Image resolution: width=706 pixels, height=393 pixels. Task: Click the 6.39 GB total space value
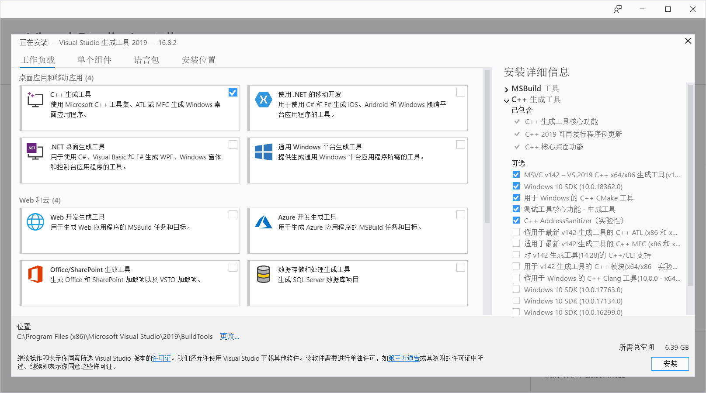677,347
